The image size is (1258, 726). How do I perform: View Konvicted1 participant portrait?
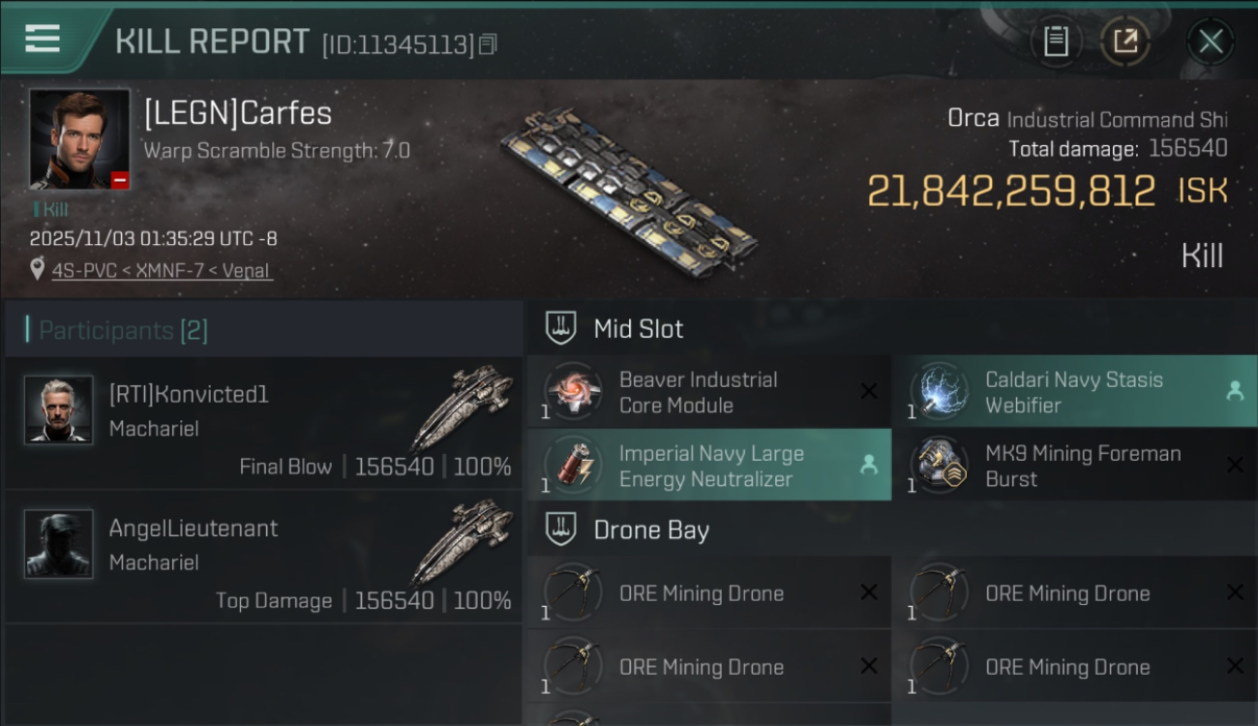59,409
